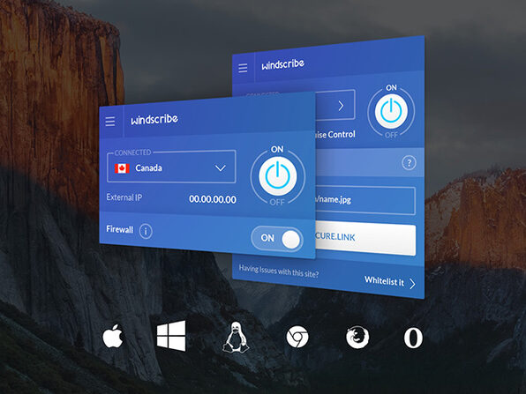Click the Linux penguin icon
Image resolution: width=526 pixels, height=394 pixels.
click(x=236, y=338)
